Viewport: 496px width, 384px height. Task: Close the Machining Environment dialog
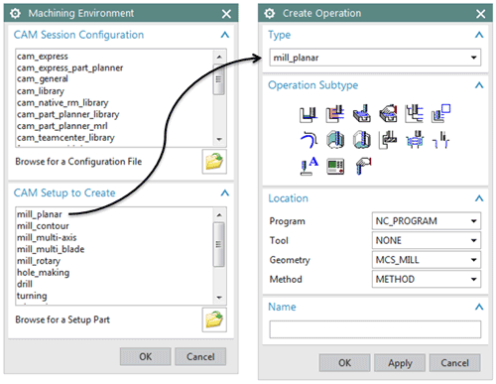point(226,14)
